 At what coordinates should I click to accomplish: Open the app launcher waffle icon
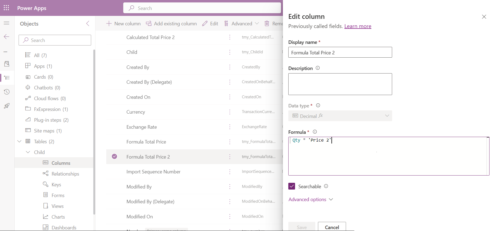[6, 8]
